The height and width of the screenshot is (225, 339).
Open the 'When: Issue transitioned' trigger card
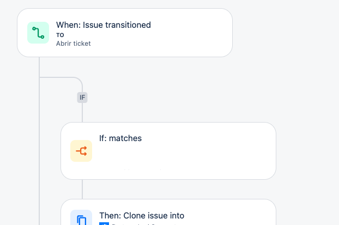[x=125, y=33]
